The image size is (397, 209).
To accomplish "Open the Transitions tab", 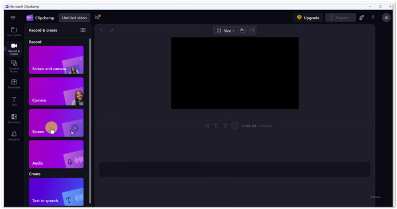I will [x=14, y=118].
